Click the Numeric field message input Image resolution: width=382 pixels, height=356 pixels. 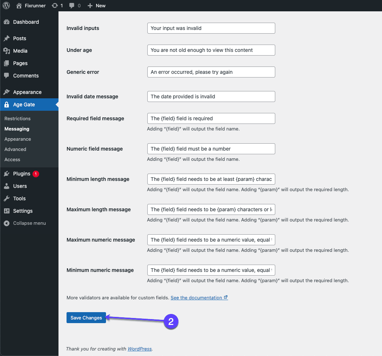click(x=211, y=149)
